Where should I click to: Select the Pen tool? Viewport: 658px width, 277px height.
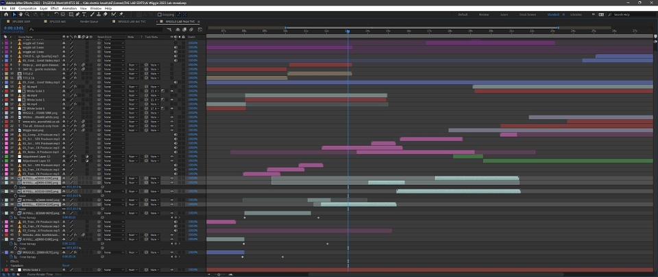(77, 14)
